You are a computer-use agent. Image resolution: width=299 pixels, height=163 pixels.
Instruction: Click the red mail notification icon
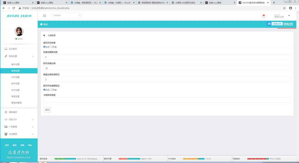(264, 15)
